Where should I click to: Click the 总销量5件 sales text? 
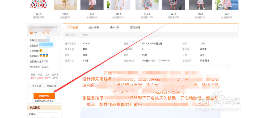(x=65, y=17)
